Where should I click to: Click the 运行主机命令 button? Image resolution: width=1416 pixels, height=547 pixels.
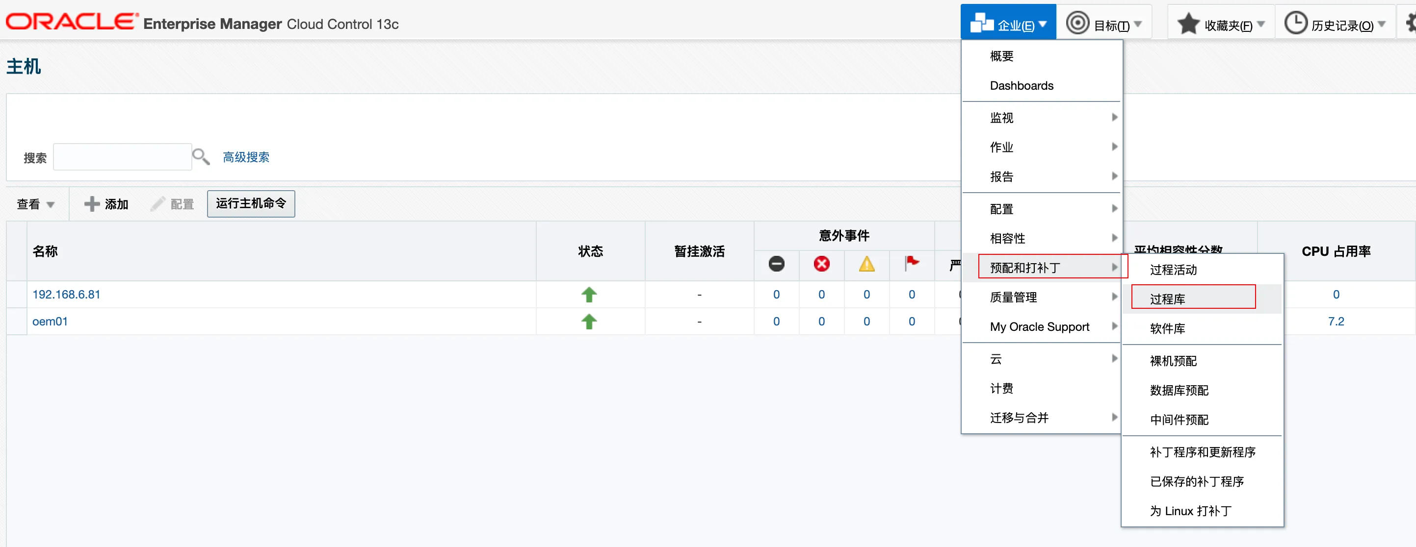[251, 204]
